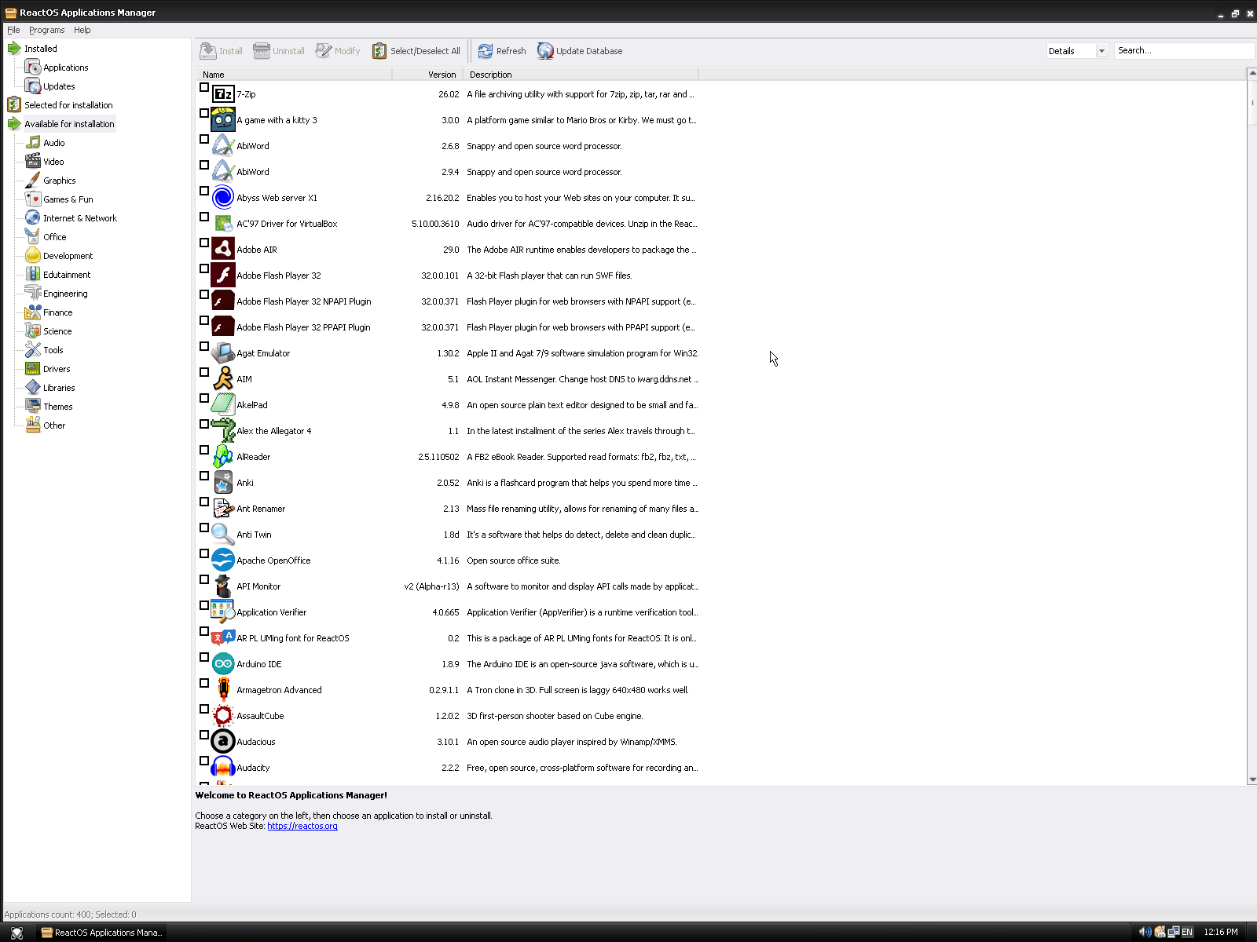Screen dimensions: 1257x942
Task: Click the Audacity headphones icon
Action: 223,768
